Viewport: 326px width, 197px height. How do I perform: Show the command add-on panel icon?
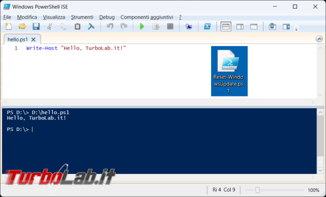(x=286, y=26)
